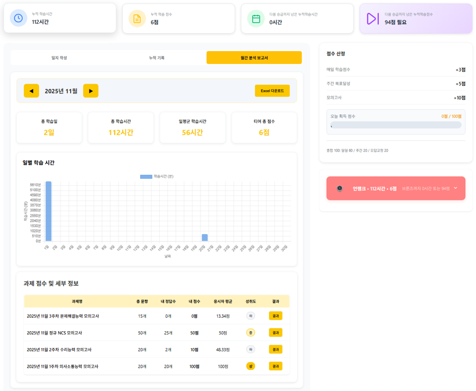Expand the 언랭크 tier panel chevron
476x391 pixels.
point(455,188)
